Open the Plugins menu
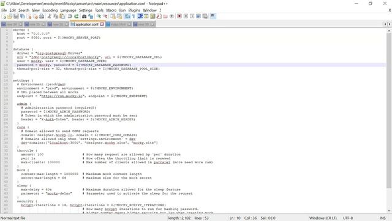392x221 pixels. (134, 10)
